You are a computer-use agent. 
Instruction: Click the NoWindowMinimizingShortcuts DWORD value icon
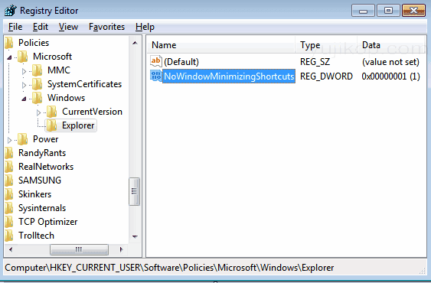click(156, 76)
